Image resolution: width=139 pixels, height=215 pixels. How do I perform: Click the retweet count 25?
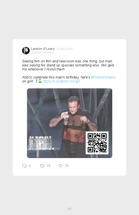(48, 166)
